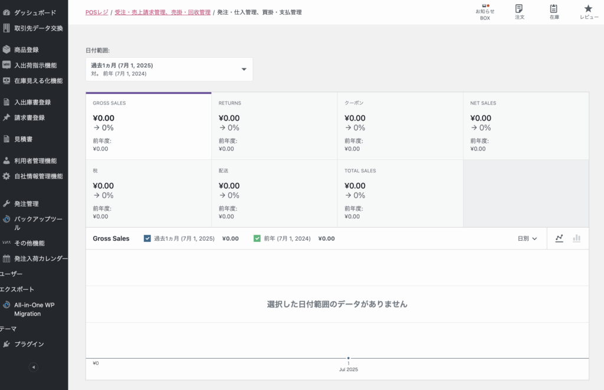Click the POSレジ breadcrumb link

pos(97,12)
